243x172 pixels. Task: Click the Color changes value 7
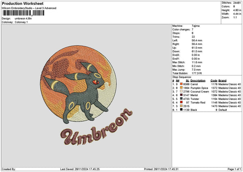tap(192, 30)
